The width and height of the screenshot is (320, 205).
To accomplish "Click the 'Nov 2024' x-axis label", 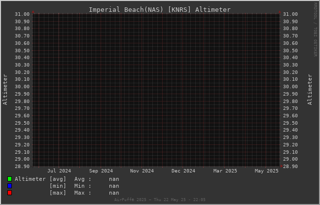I will pyautogui.click(x=142, y=171).
